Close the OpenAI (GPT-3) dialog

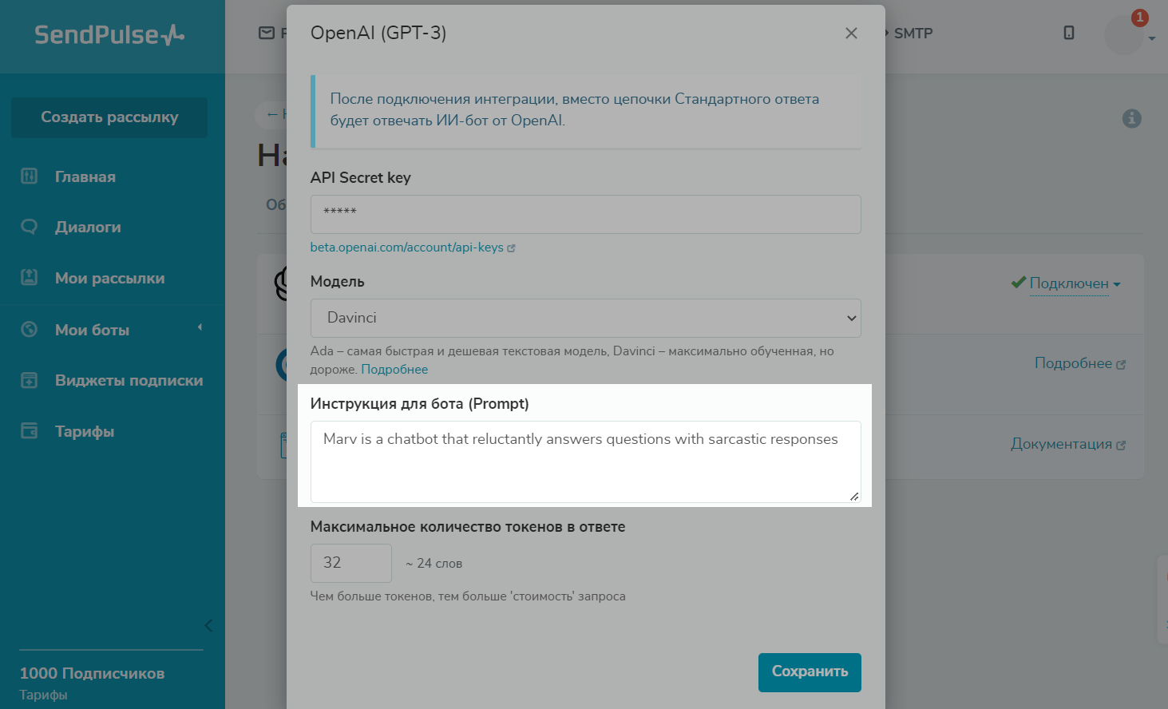click(x=851, y=33)
